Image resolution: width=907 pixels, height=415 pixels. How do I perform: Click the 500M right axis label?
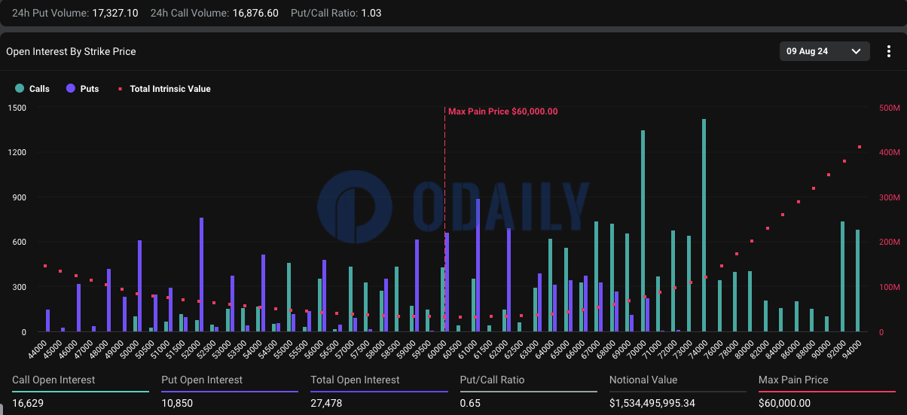[890, 108]
